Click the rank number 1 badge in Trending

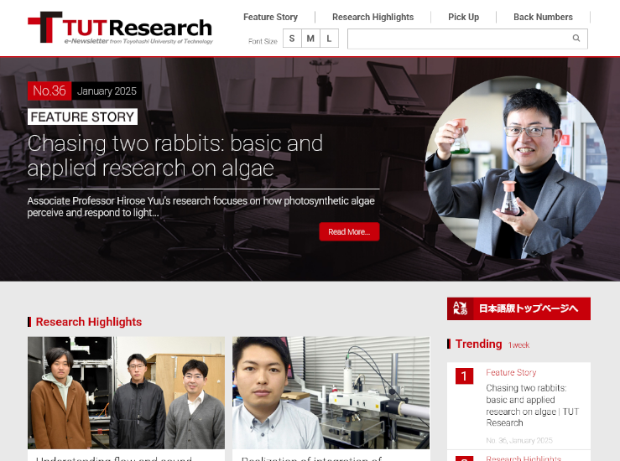pyautogui.click(x=464, y=376)
